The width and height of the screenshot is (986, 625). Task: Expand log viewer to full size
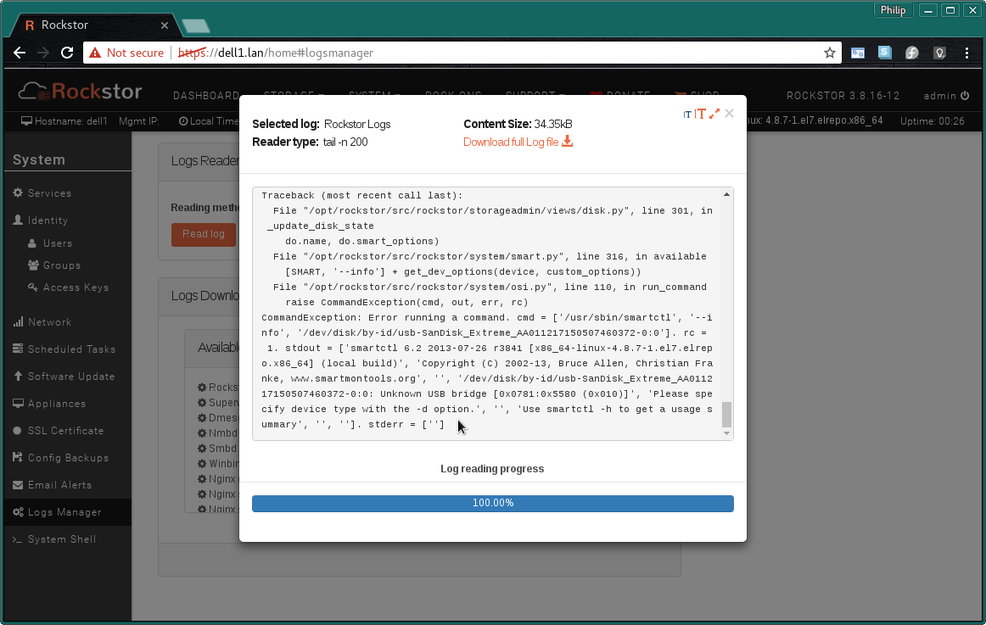(x=714, y=114)
